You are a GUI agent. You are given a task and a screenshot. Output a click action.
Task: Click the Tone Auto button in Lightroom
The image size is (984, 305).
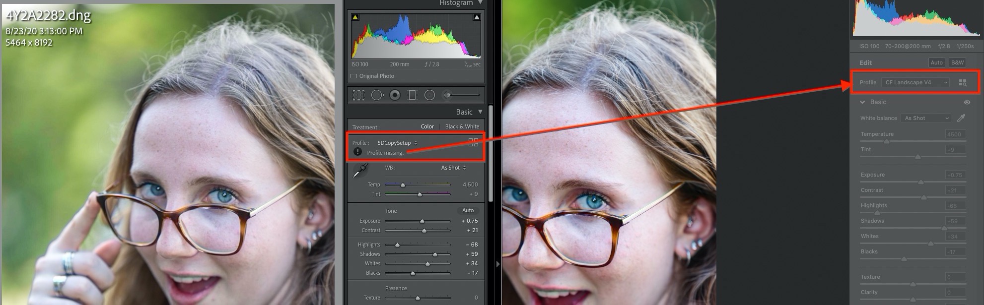[x=468, y=210]
